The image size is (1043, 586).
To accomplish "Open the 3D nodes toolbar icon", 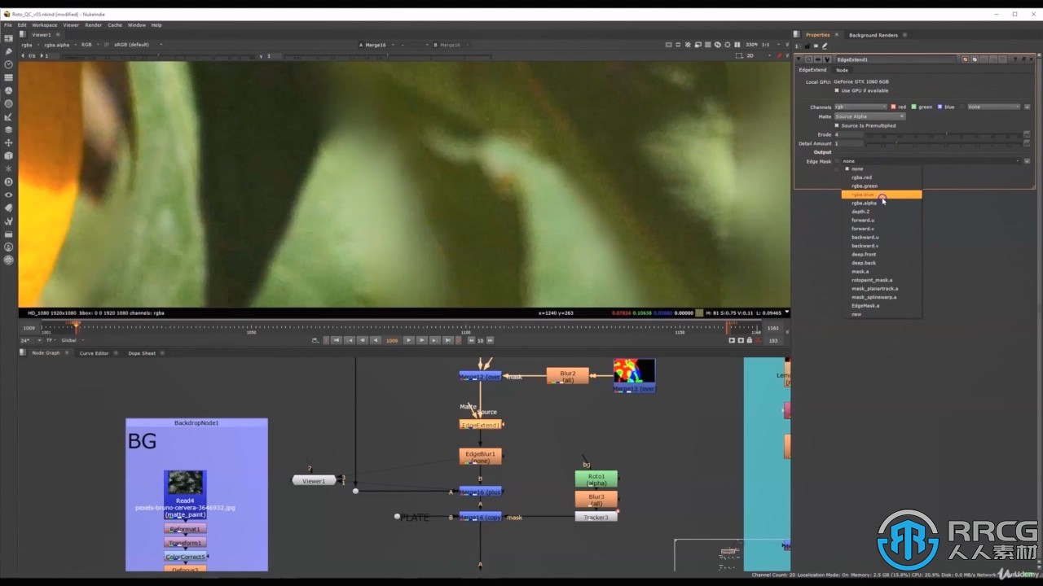I will pyautogui.click(x=9, y=155).
